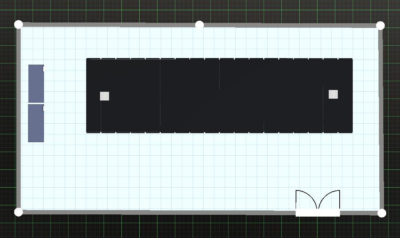Select the bottom-right wall corner handle
The width and height of the screenshot is (400, 238).
click(381, 213)
